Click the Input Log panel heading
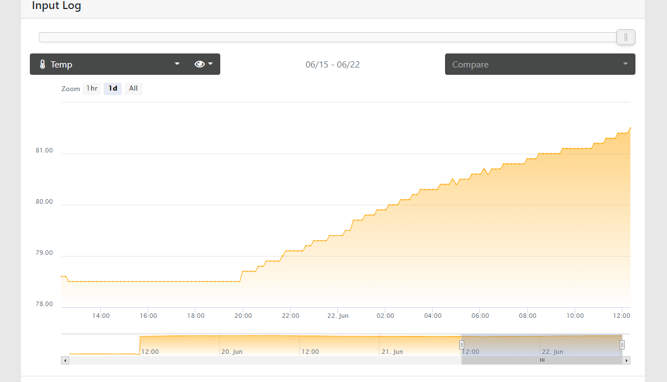This screenshot has height=382, width=667. [x=56, y=6]
